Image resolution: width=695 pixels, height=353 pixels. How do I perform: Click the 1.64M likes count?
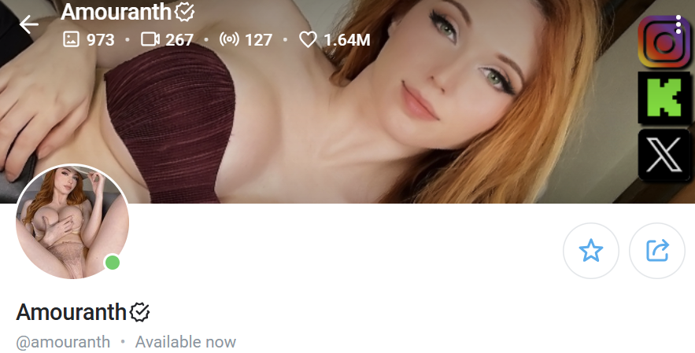[x=347, y=40]
